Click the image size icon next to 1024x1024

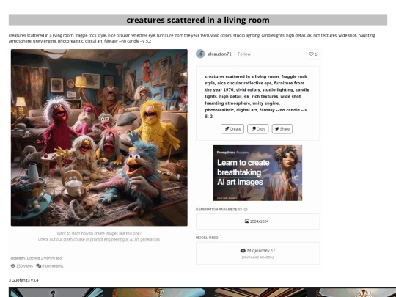(246, 221)
